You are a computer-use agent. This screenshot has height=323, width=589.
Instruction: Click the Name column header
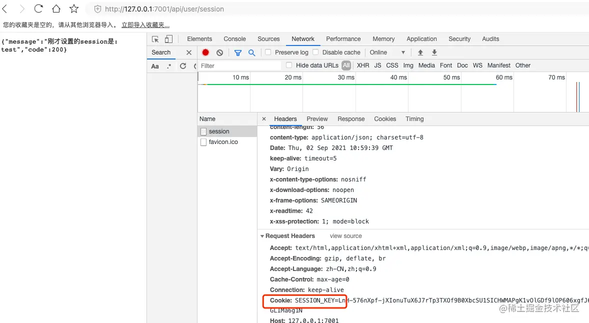tap(227, 118)
